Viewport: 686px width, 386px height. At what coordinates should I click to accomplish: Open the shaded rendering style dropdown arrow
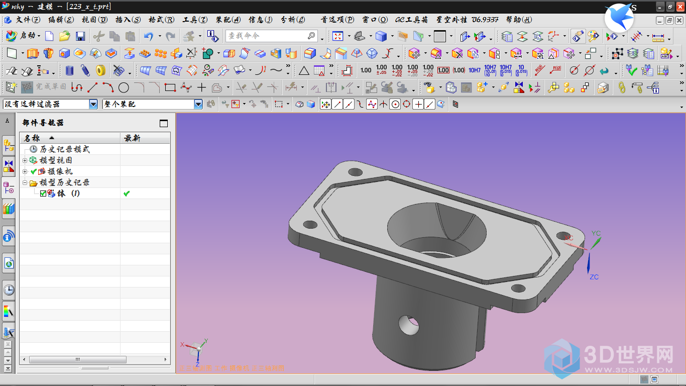391,36
